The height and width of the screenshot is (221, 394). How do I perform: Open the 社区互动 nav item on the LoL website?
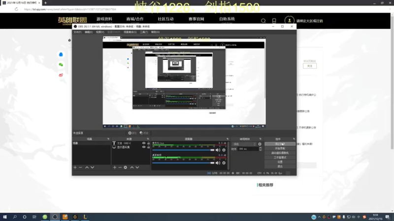click(x=165, y=19)
